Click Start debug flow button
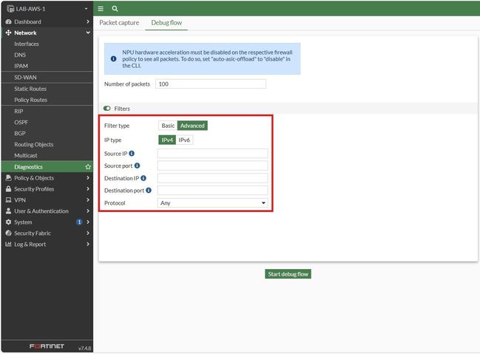This screenshot has width=480, height=354. click(288, 274)
